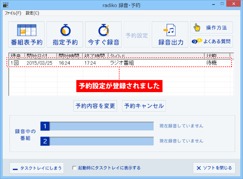Open the ファイル(F) menu
The height and width of the screenshot is (179, 243).
(13, 13)
